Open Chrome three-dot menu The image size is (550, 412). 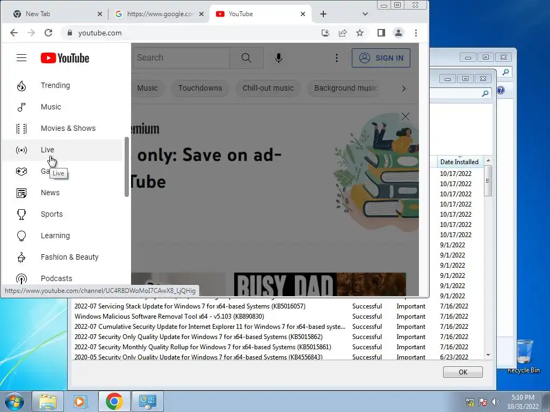(416, 33)
